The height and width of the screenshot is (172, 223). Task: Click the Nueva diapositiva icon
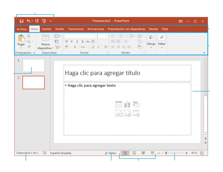[x=46, y=38]
